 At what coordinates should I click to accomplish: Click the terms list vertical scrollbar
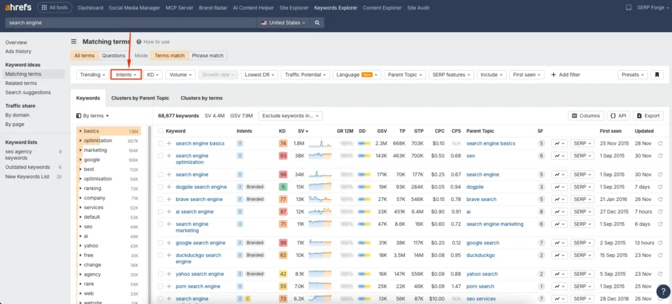pyautogui.click(x=149, y=214)
